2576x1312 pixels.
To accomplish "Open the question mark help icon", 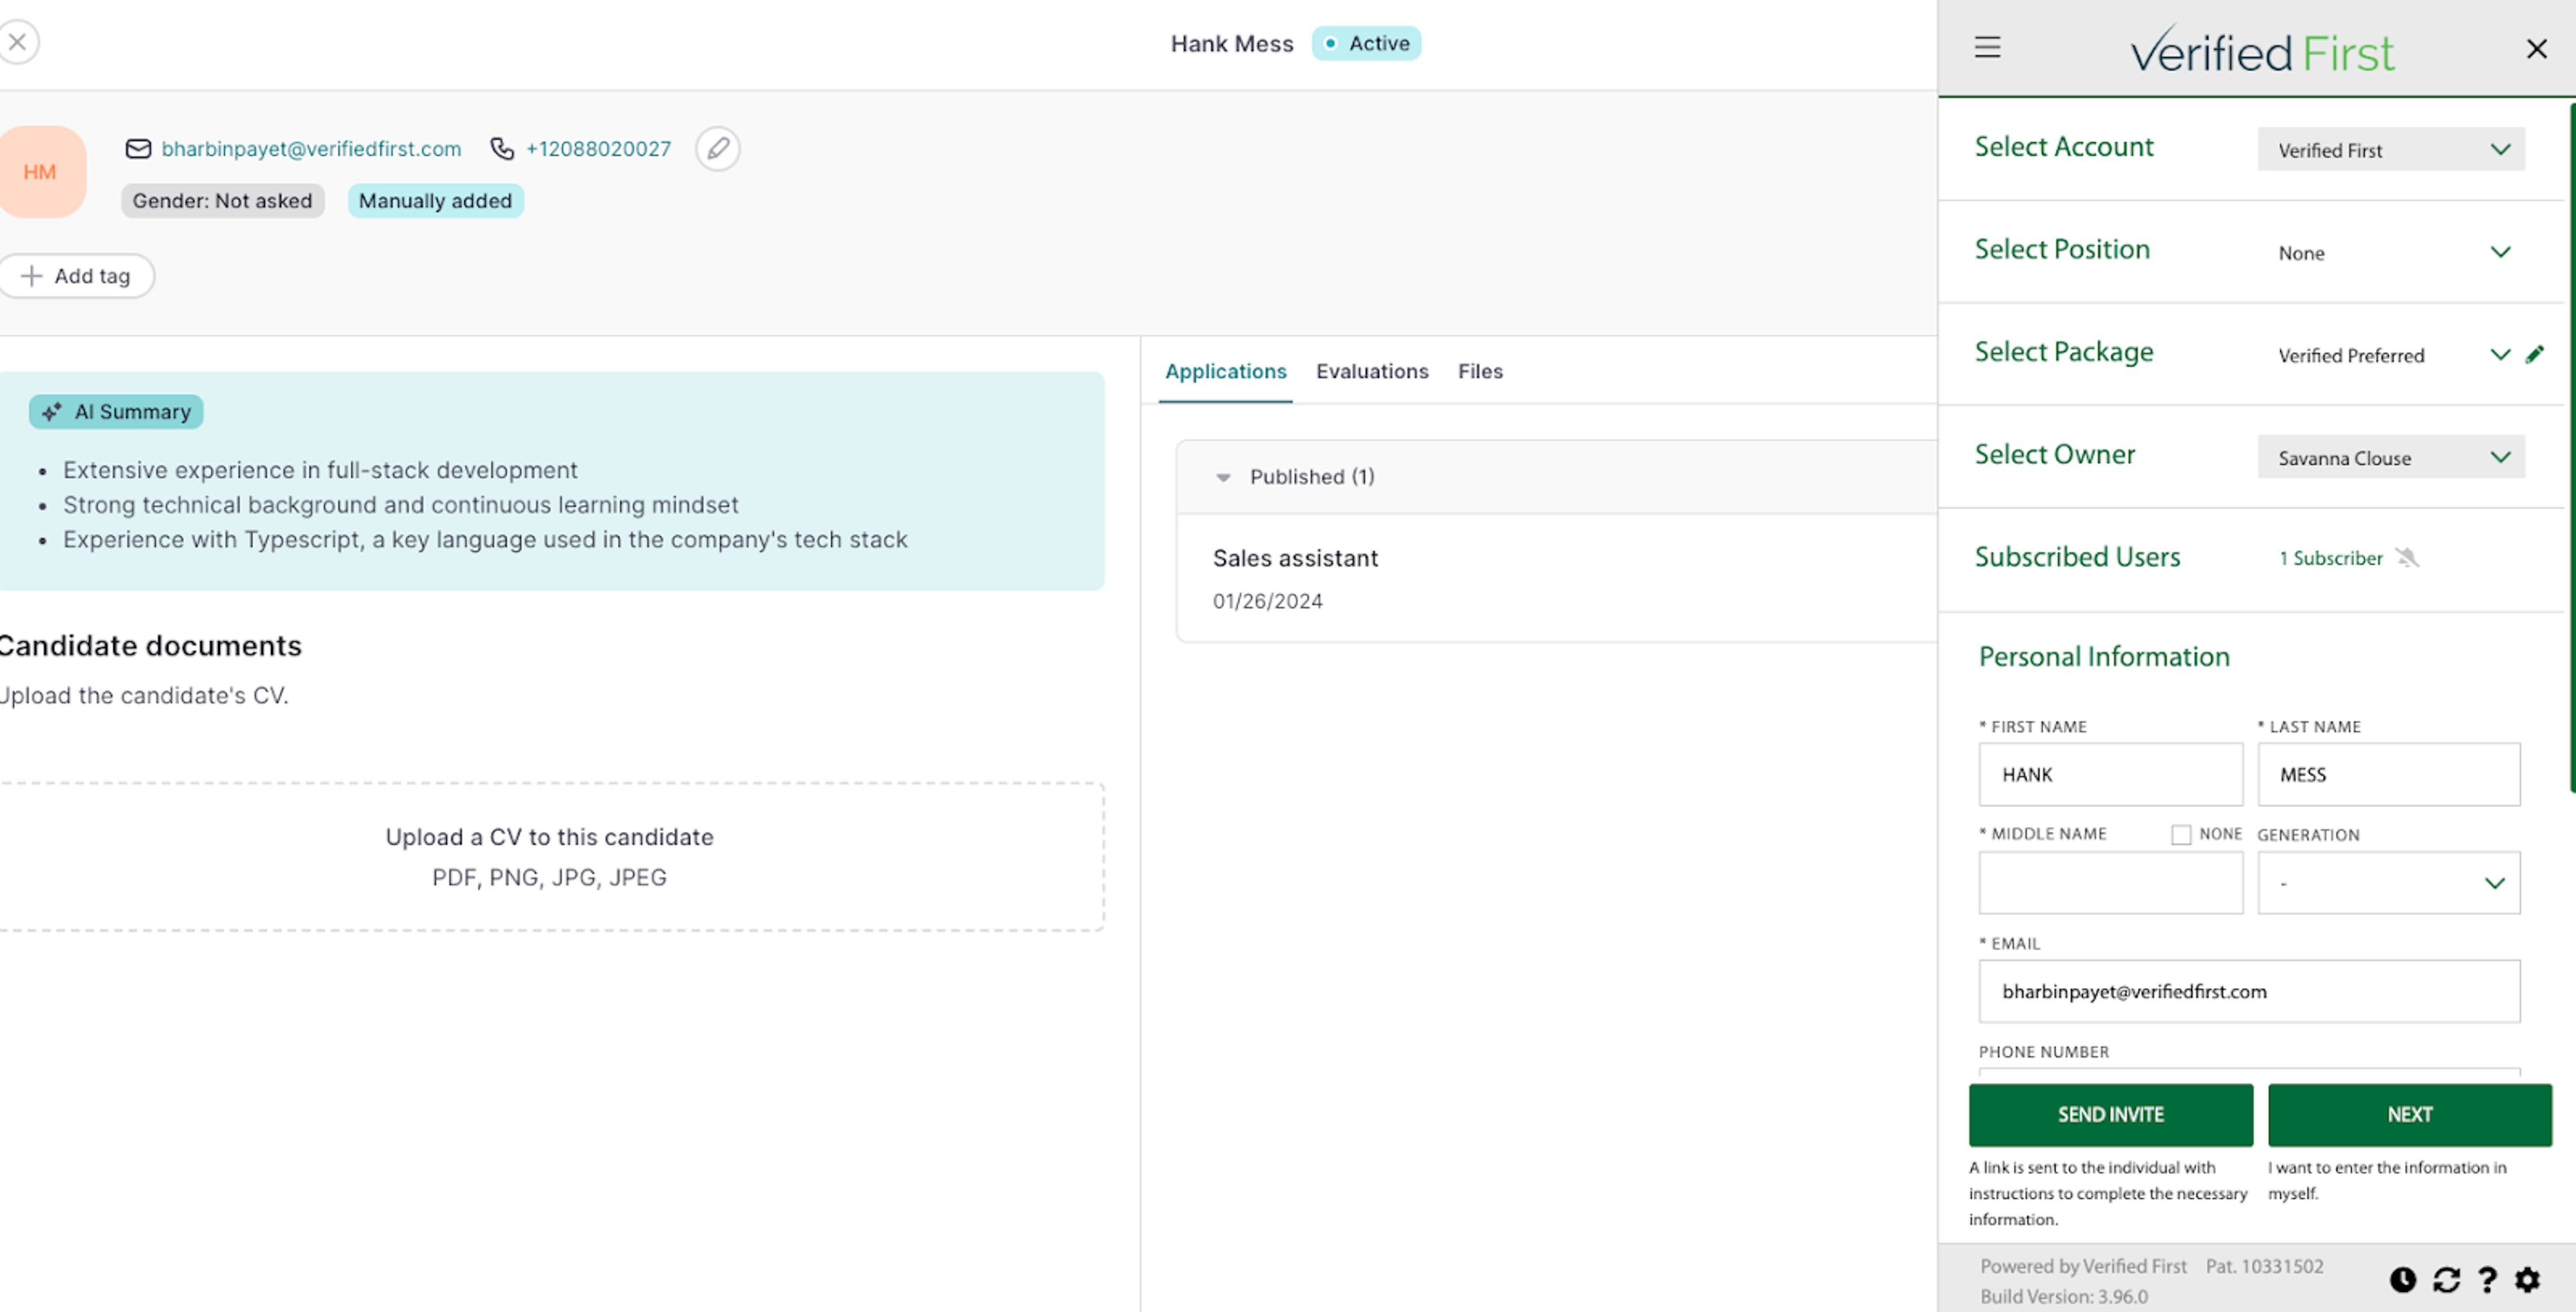I will pyautogui.click(x=2487, y=1279).
